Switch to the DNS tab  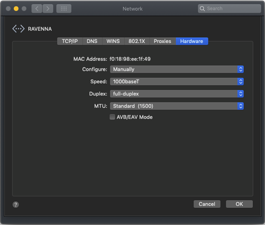pos(92,41)
